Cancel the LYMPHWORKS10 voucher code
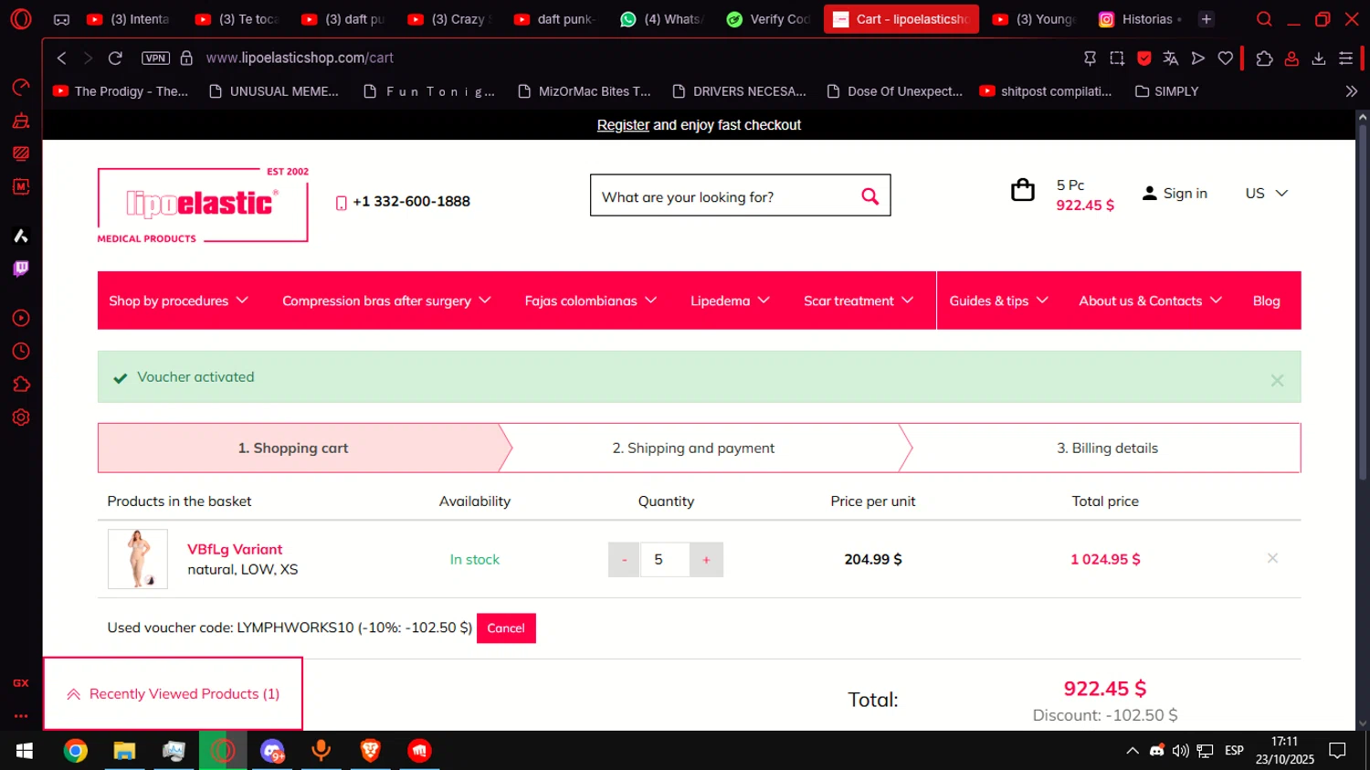Viewport: 1370px width, 770px height. pyautogui.click(x=506, y=628)
